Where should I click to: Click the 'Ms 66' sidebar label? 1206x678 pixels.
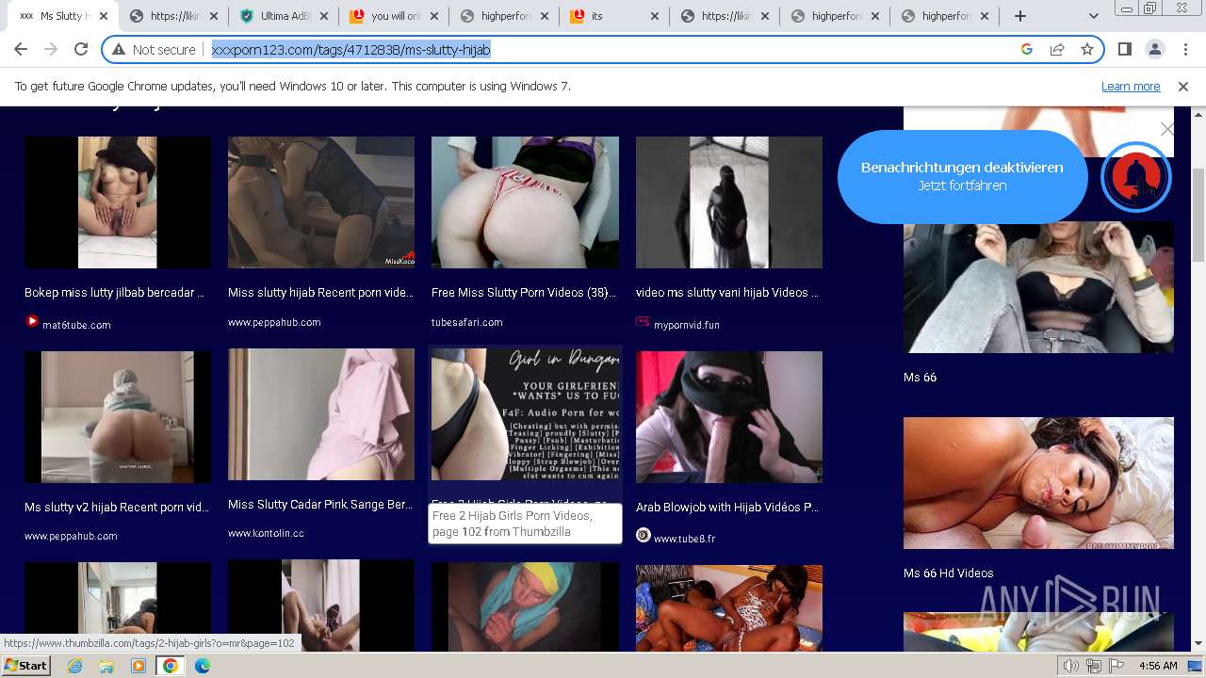(920, 378)
